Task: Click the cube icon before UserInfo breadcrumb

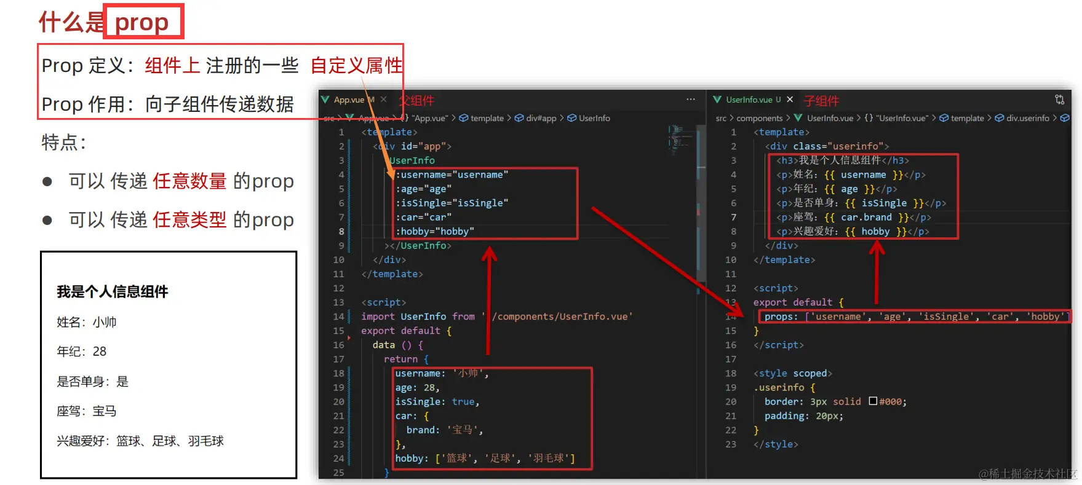Action: [x=571, y=118]
